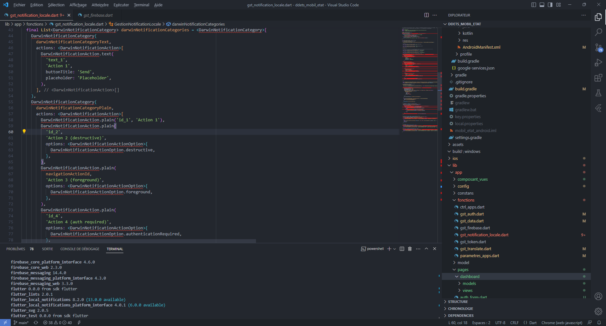Image resolution: width=606 pixels, height=326 pixels.
Task: Open the Extensions view
Action: [598, 78]
